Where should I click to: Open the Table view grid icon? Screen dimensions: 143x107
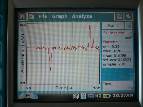[x=119, y=16]
